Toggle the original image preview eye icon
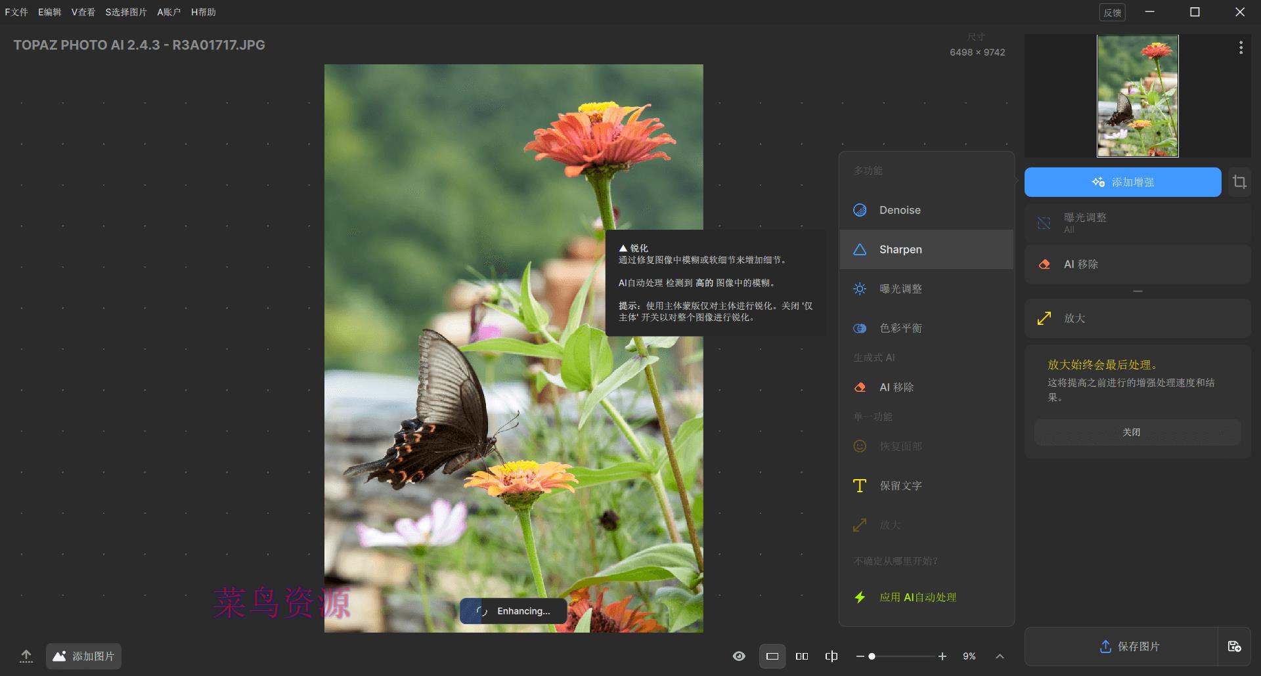 [x=739, y=656]
